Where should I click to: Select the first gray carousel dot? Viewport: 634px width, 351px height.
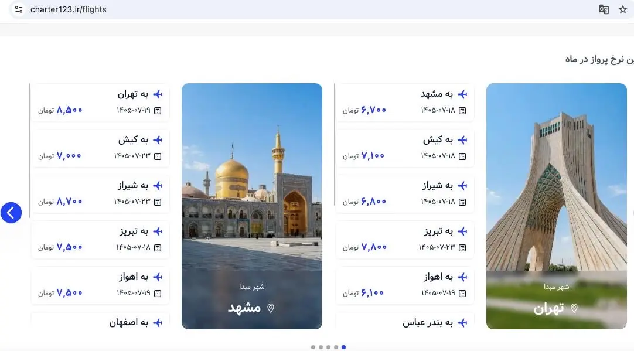[x=313, y=347]
